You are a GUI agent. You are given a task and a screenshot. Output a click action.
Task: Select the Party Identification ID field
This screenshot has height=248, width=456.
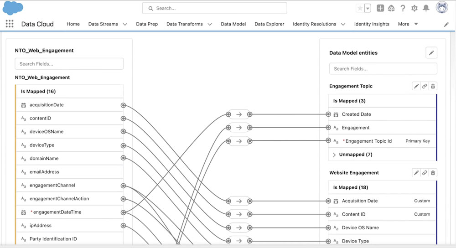click(70, 239)
